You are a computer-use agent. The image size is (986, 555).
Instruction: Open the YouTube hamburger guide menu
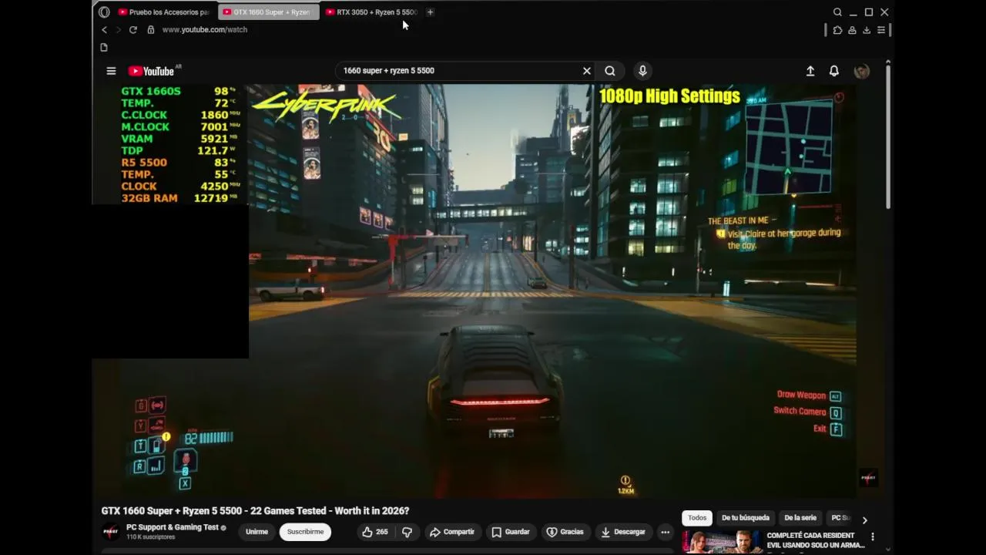pyautogui.click(x=111, y=71)
